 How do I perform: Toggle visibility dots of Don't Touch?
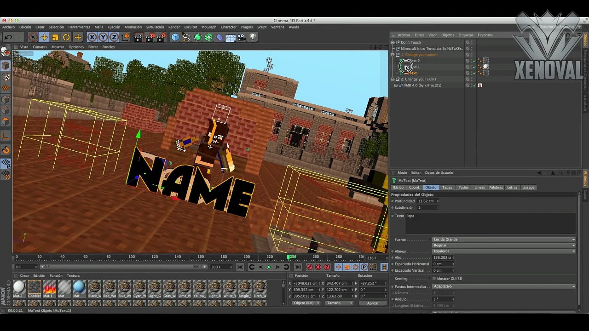pyautogui.click(x=472, y=42)
